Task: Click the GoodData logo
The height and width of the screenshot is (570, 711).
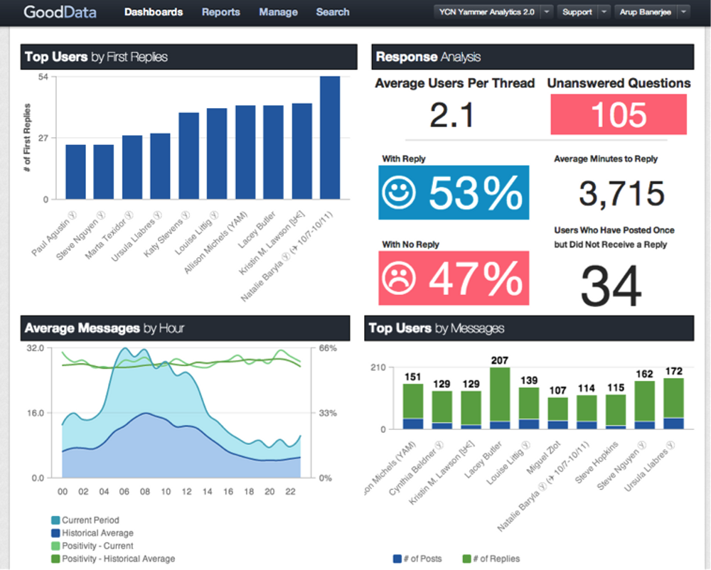Action: (60, 12)
